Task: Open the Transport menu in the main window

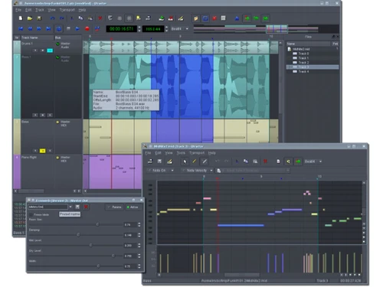Action: pos(67,10)
